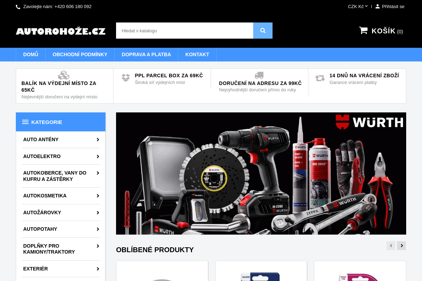Expand the Autožárovky category arrow
The height and width of the screenshot is (281, 422).
98,213
